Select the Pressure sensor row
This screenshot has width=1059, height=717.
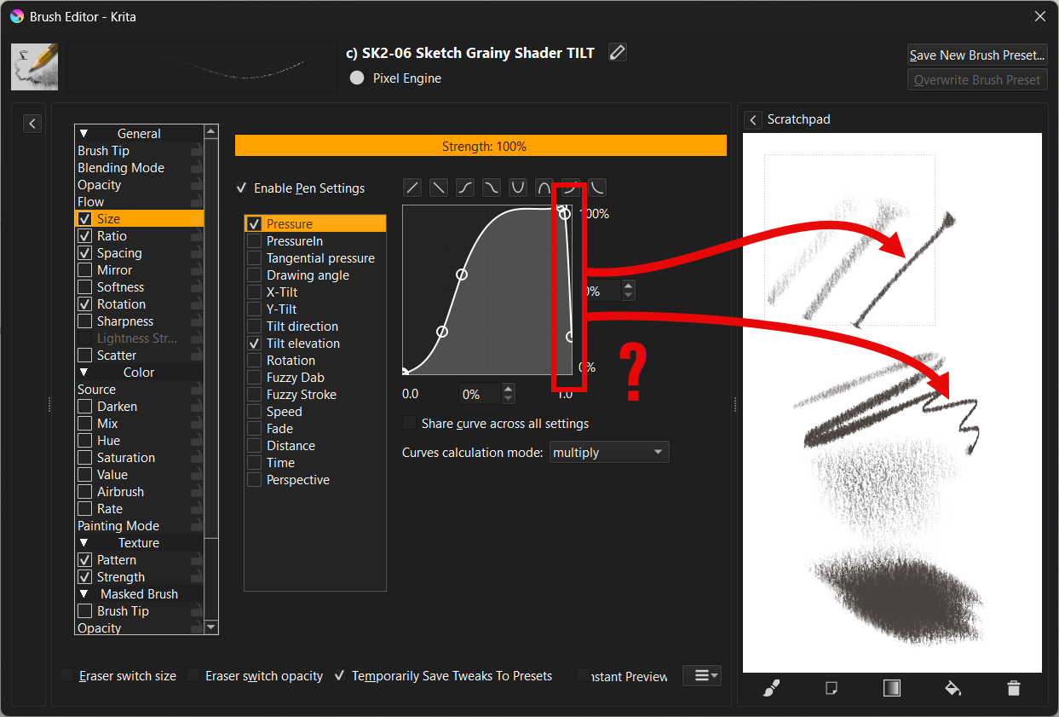pyautogui.click(x=315, y=224)
